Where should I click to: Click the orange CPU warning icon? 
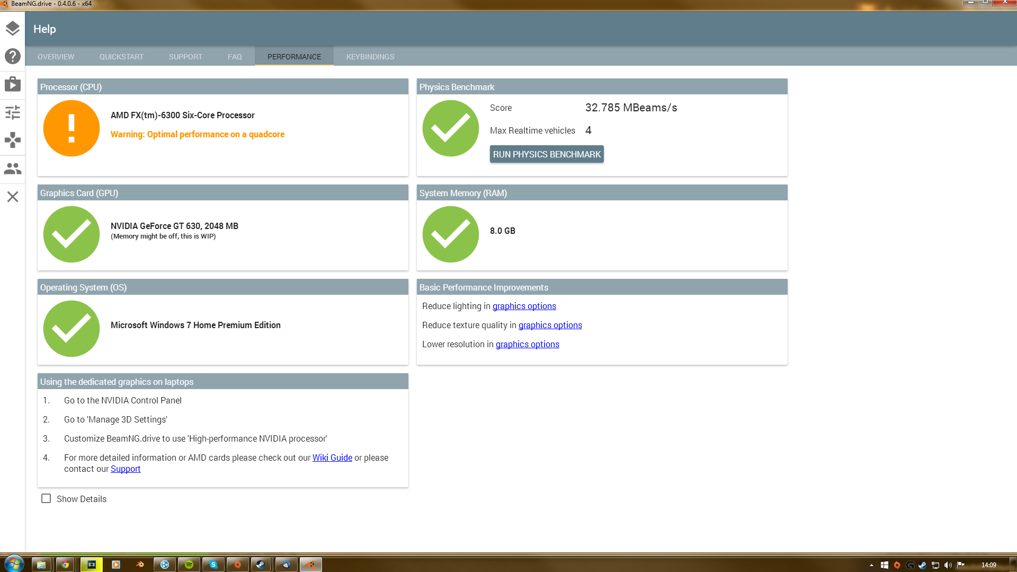(x=72, y=128)
